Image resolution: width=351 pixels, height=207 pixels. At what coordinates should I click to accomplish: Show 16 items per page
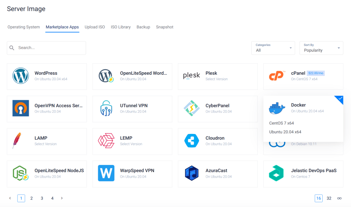click(319, 198)
